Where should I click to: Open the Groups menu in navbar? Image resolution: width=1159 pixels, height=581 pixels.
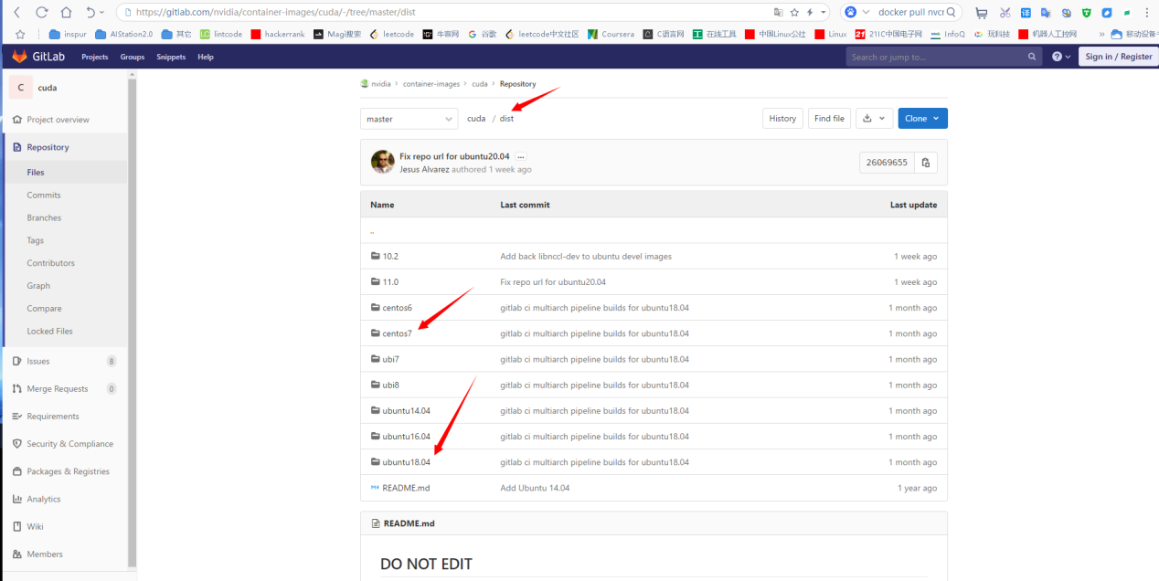[x=132, y=57]
